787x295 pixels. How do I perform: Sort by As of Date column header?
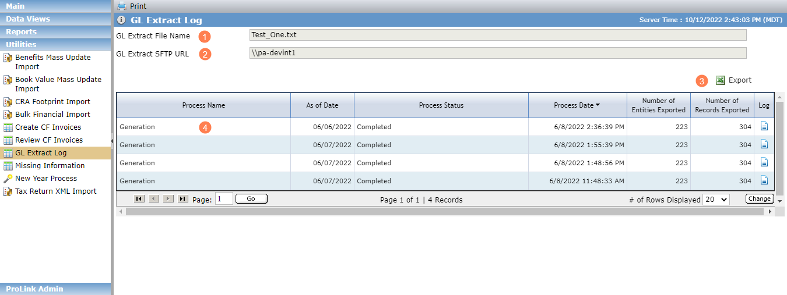322,105
